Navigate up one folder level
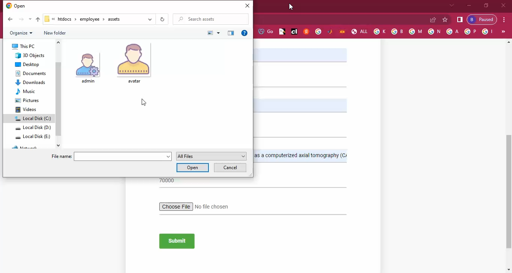This screenshot has width=512, height=273. 37,19
